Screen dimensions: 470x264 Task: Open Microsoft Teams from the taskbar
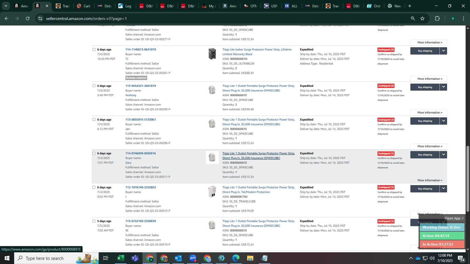[x=135, y=258]
